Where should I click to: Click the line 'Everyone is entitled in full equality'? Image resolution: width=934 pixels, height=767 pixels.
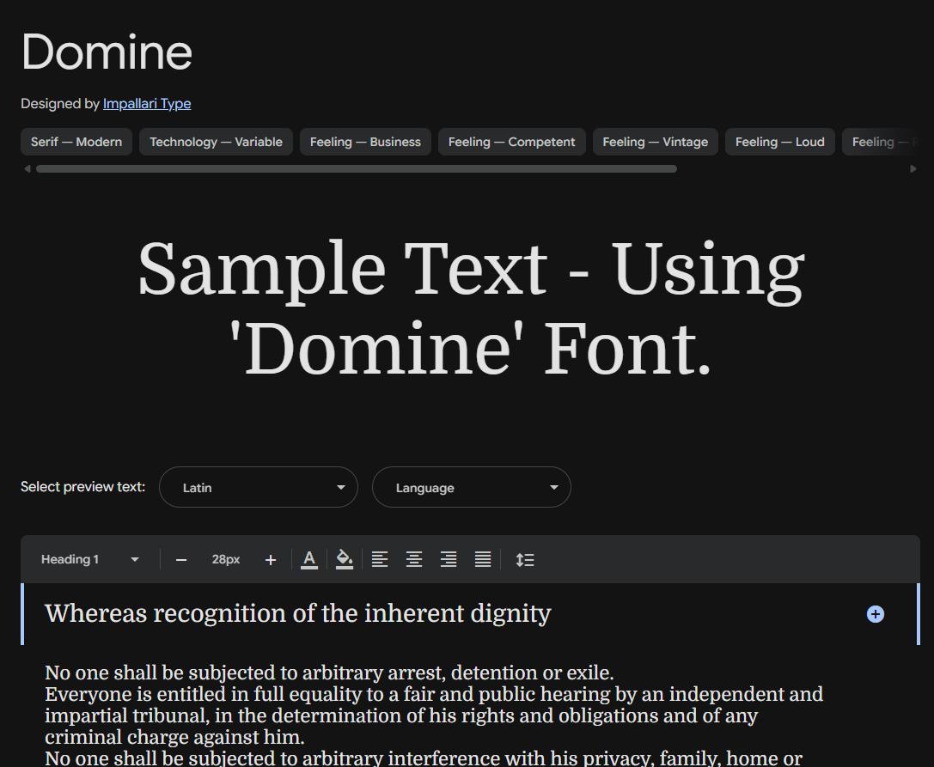[434, 694]
